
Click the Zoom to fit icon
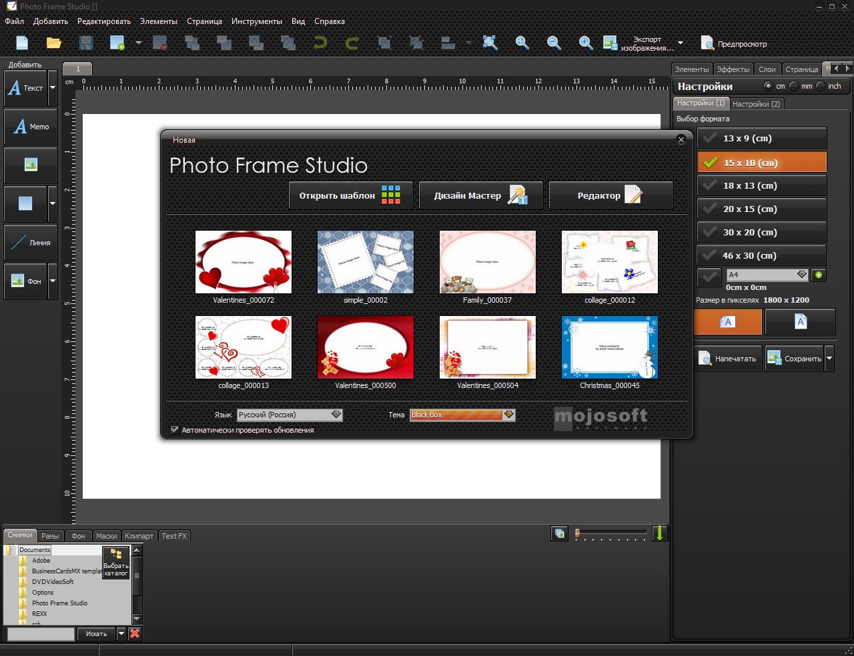tap(490, 43)
